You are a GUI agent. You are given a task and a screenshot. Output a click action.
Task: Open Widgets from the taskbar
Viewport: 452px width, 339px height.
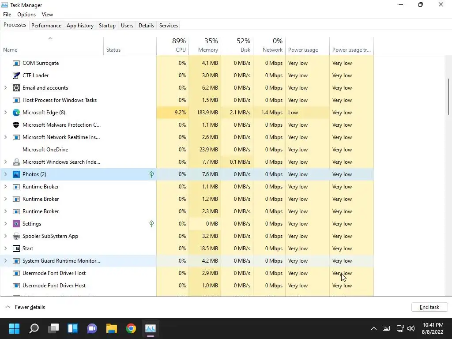73,328
